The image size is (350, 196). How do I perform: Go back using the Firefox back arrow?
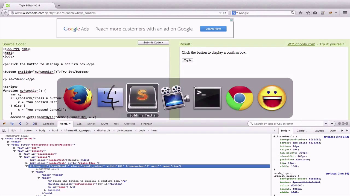pos(5,13)
